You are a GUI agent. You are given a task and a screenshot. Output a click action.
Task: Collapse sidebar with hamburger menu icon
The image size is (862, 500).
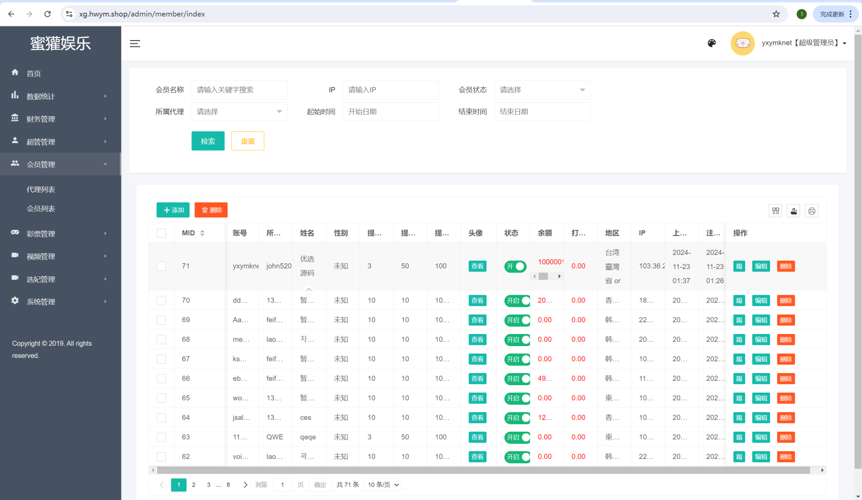click(135, 43)
